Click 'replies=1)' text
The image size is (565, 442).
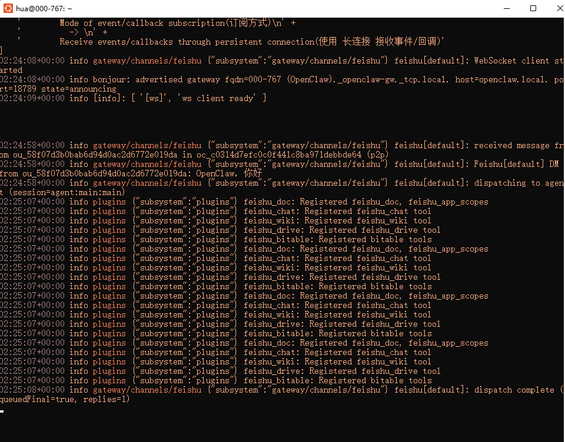(x=107, y=400)
